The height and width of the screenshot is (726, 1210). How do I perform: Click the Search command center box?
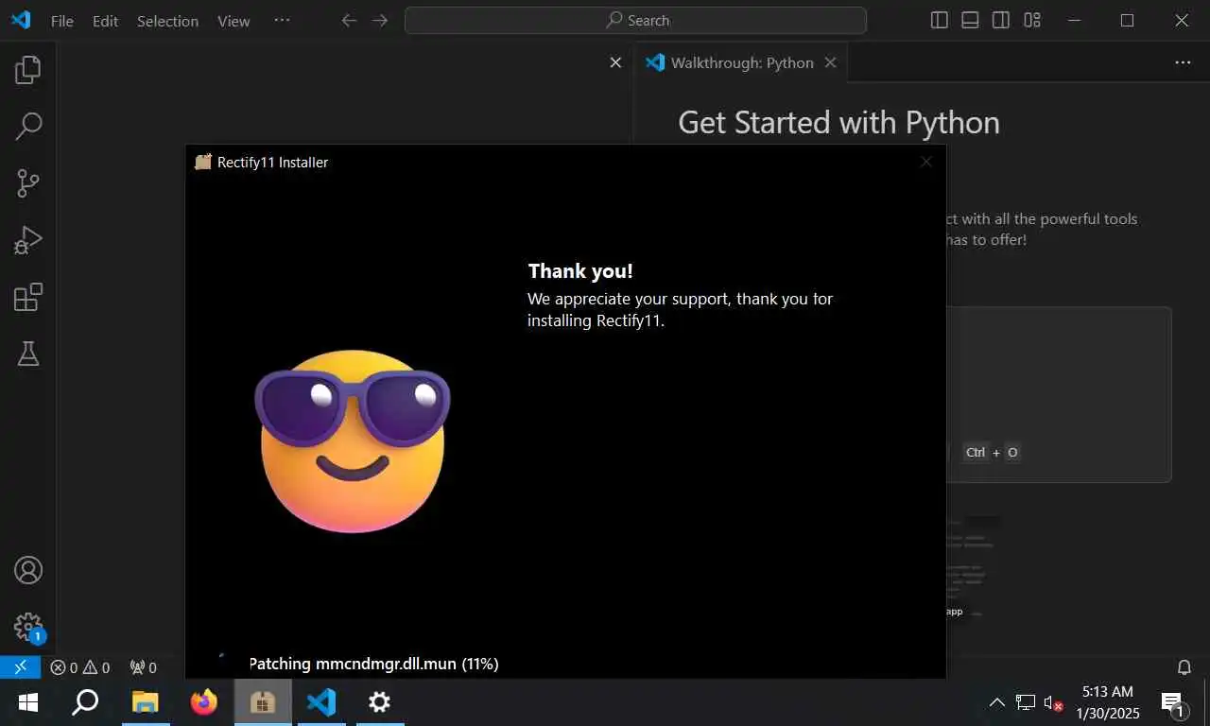click(x=635, y=20)
